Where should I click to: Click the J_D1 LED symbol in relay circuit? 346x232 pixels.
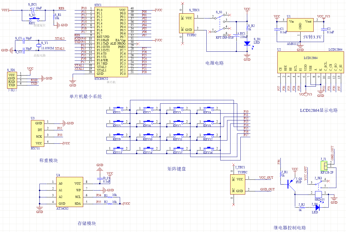pos(317,208)
